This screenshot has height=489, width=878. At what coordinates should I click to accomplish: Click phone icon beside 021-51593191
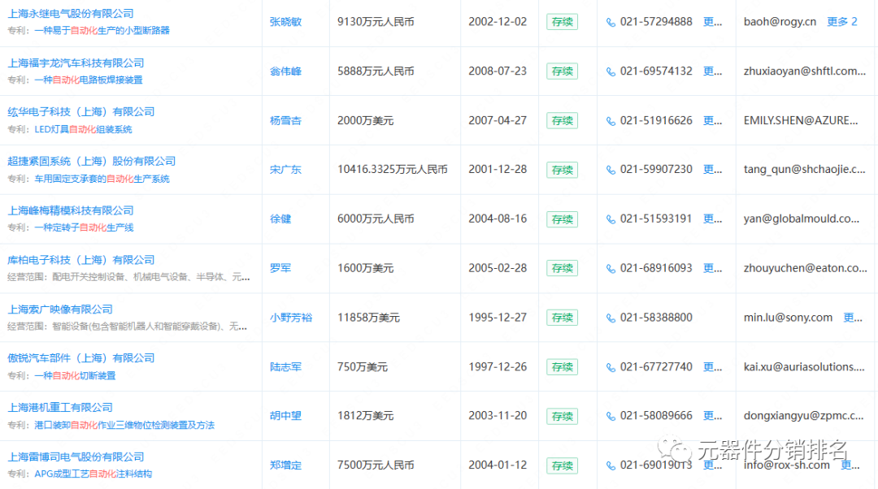(611, 219)
